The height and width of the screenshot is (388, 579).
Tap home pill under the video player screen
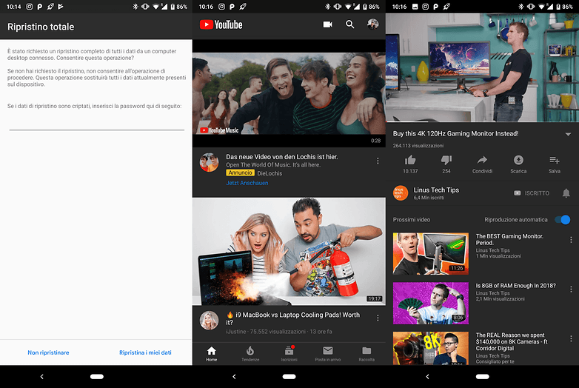click(483, 377)
